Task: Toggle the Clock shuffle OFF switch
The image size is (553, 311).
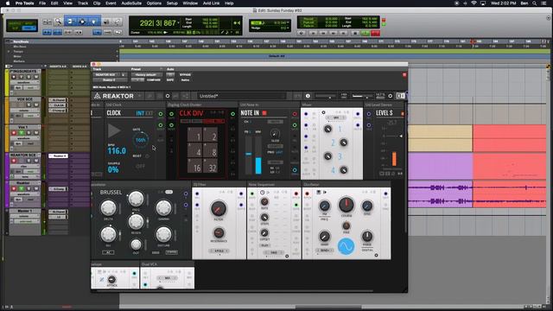Action: [x=140, y=166]
